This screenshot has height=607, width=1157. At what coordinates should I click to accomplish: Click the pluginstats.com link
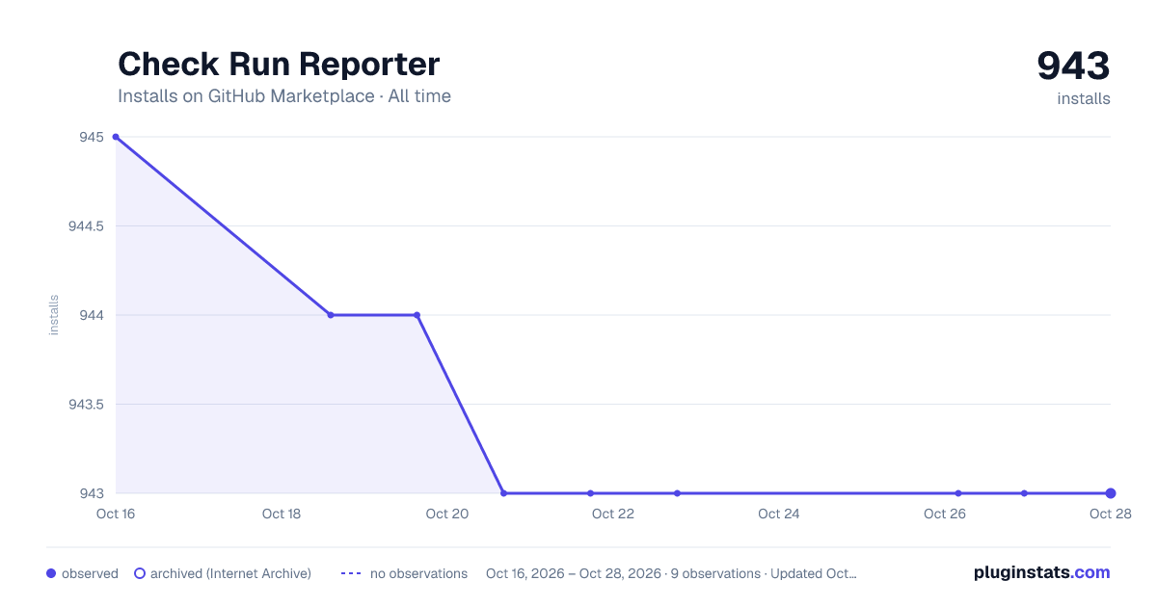coord(1042,572)
